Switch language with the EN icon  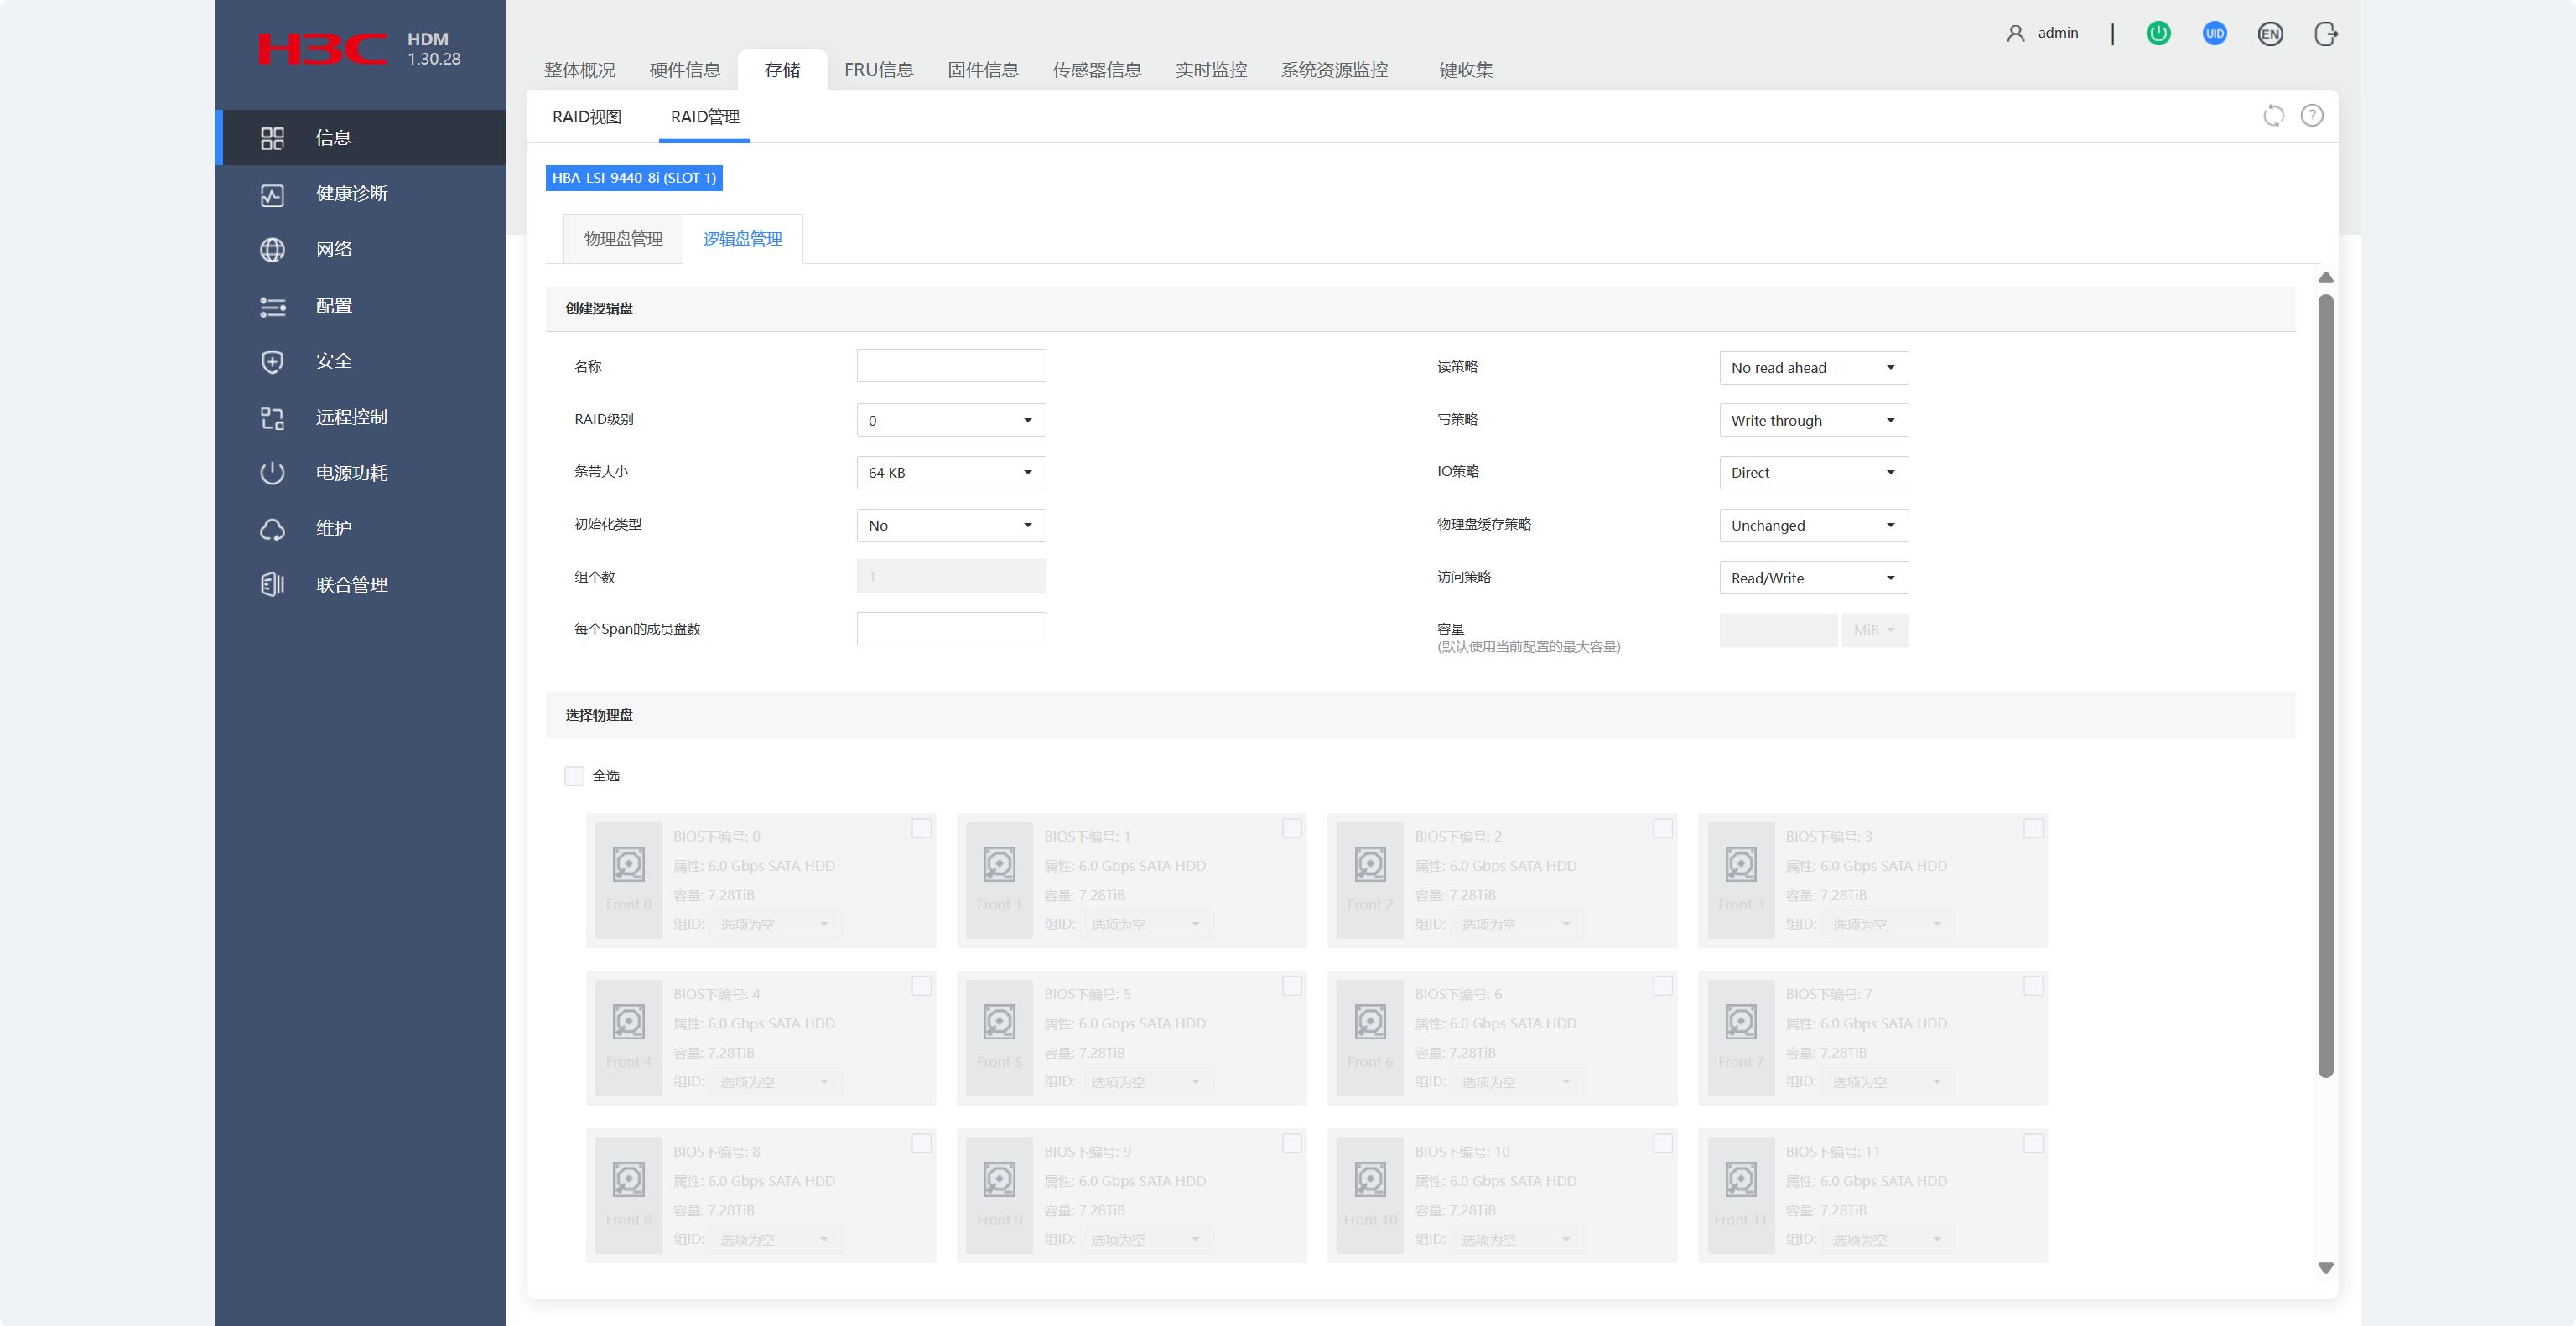click(x=2270, y=34)
